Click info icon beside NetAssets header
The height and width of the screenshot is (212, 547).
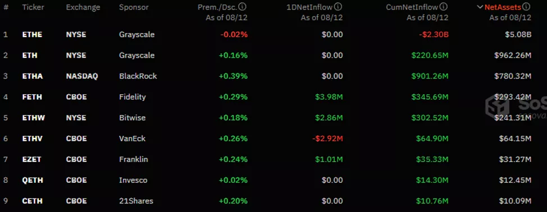(x=527, y=7)
